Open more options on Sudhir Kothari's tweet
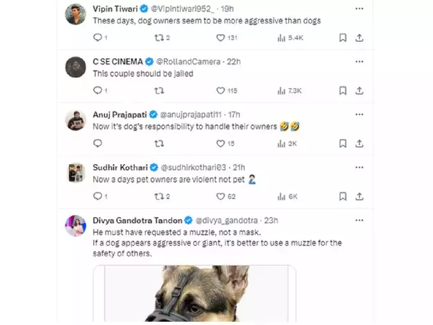 (359, 167)
